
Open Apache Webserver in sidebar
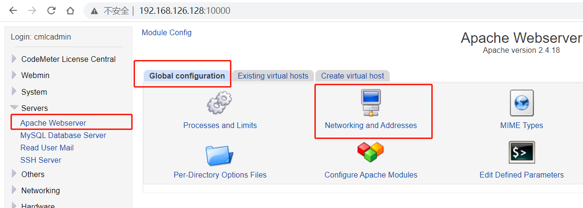point(53,123)
